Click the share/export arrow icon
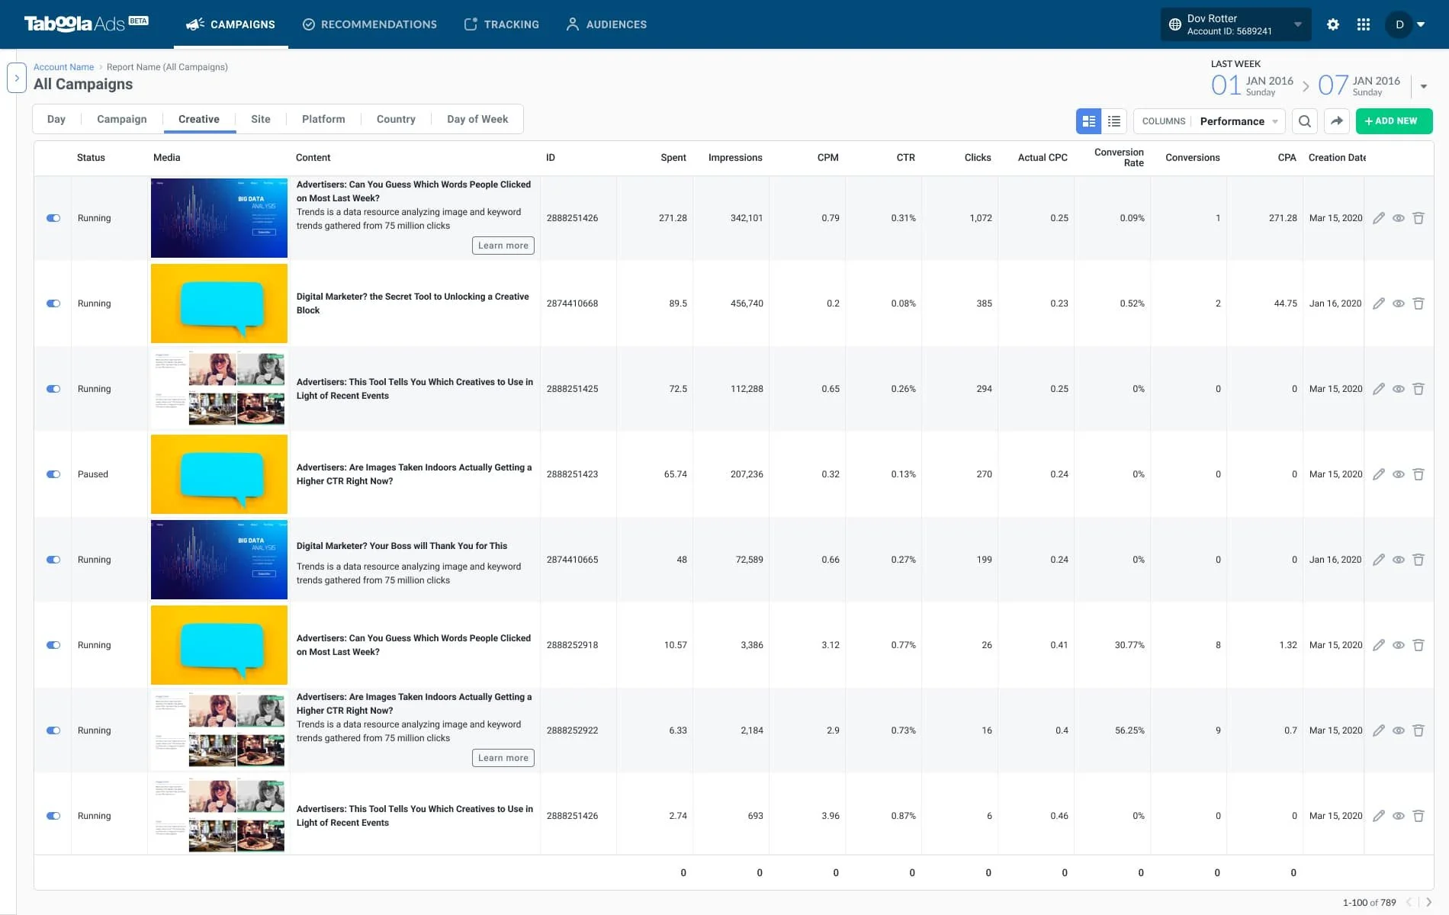 (1337, 121)
